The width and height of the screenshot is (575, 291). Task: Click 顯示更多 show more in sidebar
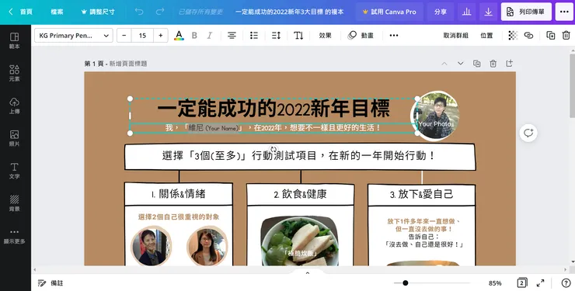[x=14, y=236]
